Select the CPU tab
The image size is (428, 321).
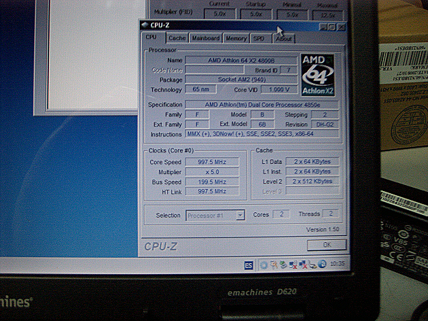click(x=151, y=37)
